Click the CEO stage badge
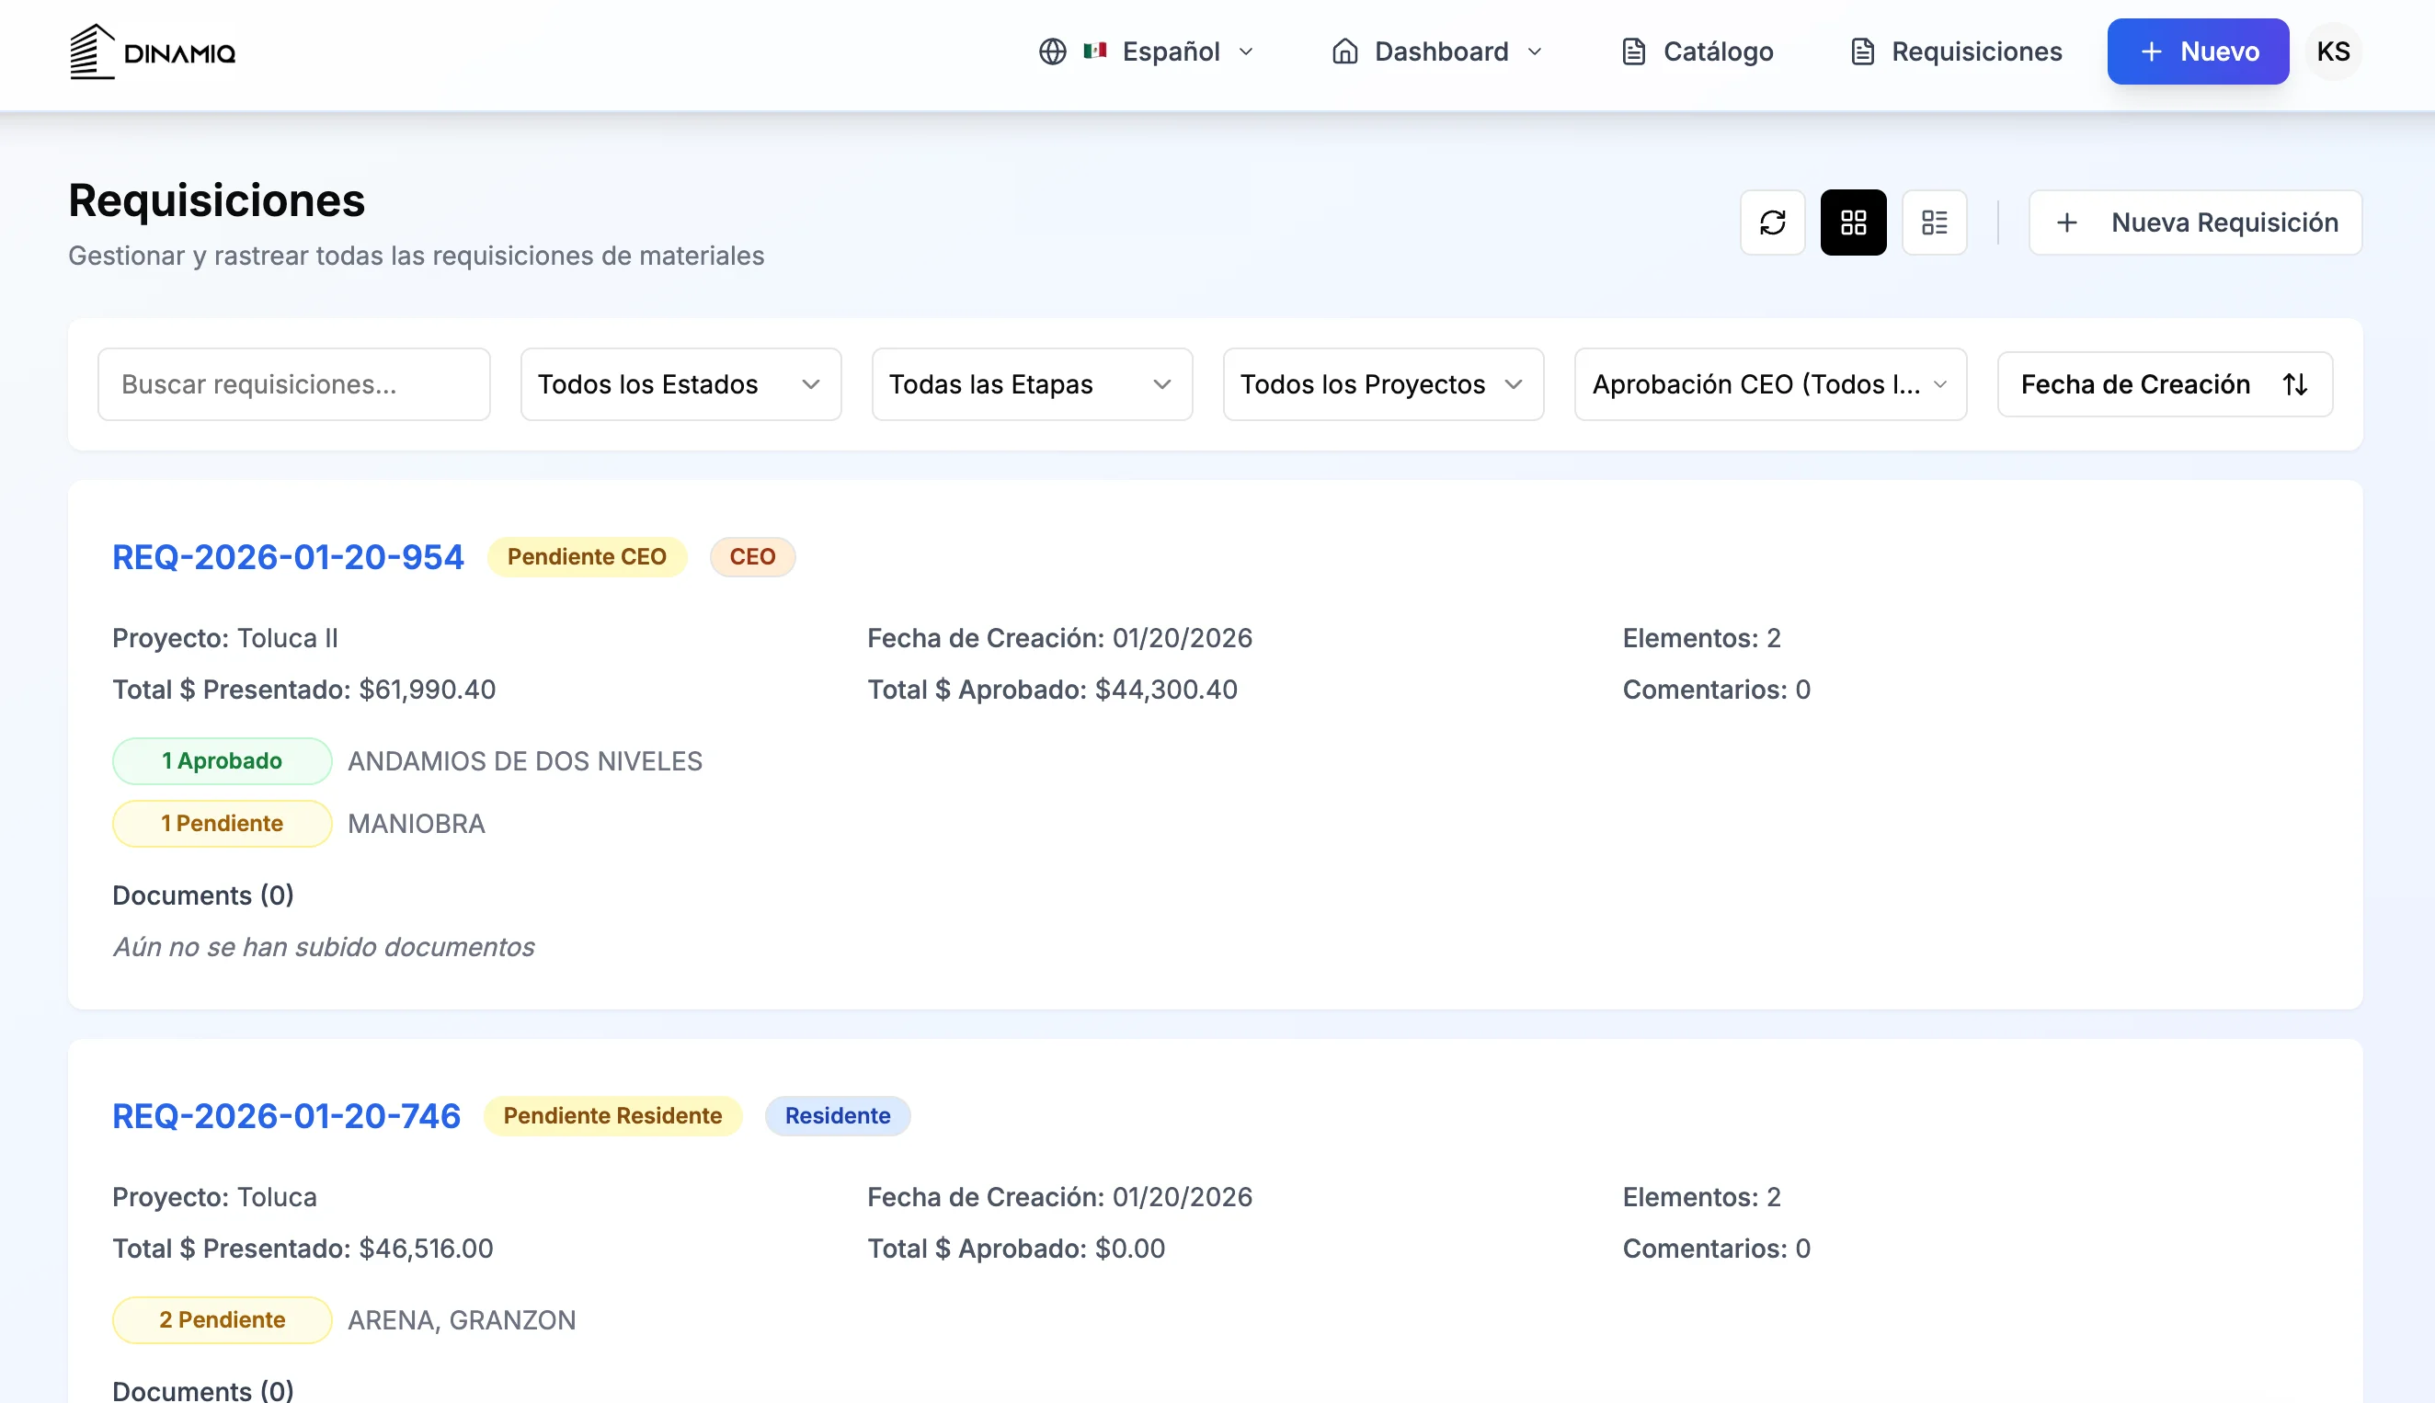 tap(752, 557)
